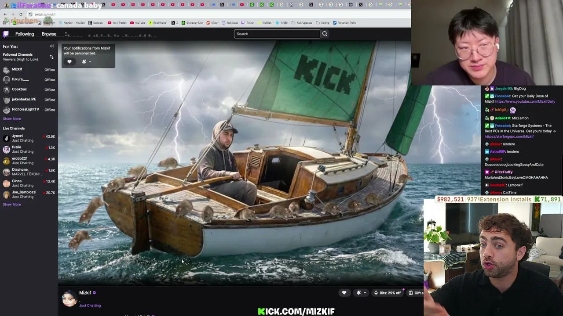Open the notification bell dropdown below video
The height and width of the screenshot is (316, 563).
361,293
